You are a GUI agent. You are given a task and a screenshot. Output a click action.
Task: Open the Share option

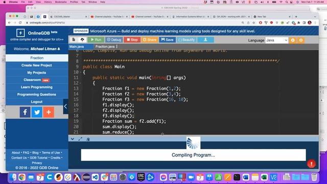point(150,40)
